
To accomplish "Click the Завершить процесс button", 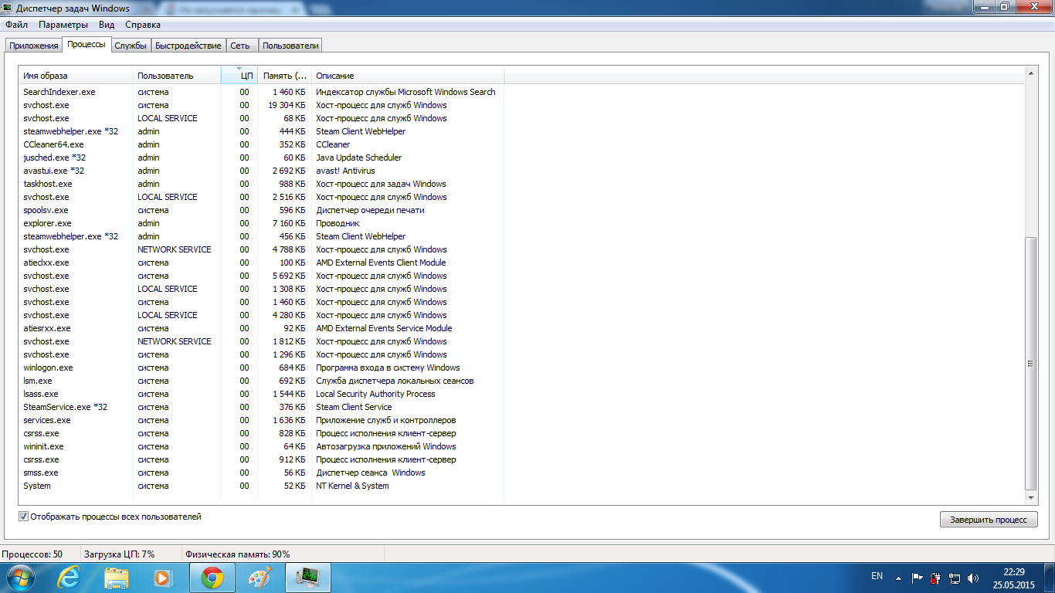I will (989, 520).
